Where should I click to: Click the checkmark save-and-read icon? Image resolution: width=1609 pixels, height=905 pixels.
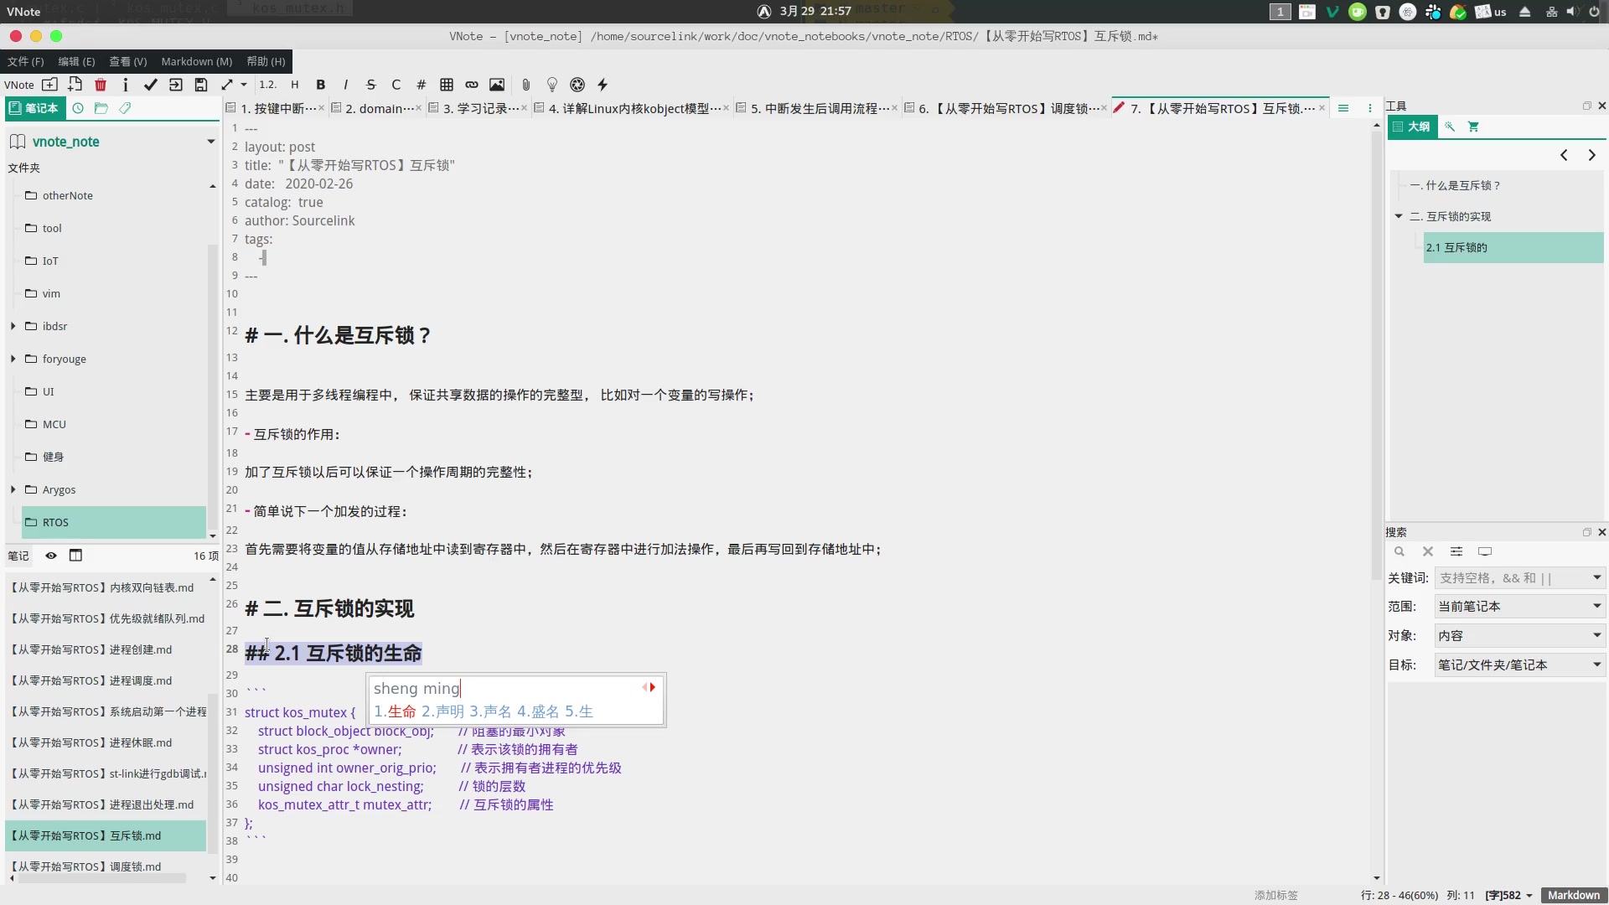[151, 85]
